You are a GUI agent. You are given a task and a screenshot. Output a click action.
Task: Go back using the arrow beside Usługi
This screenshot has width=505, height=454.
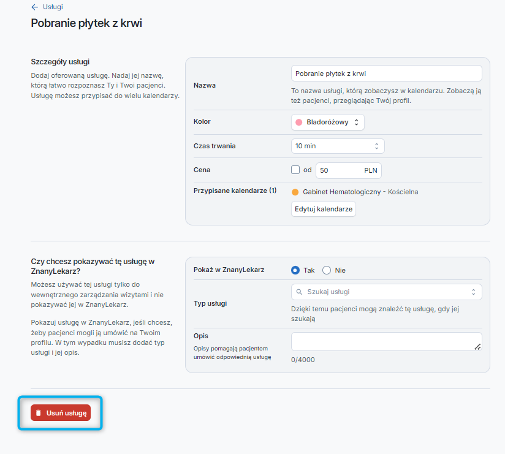coord(34,7)
